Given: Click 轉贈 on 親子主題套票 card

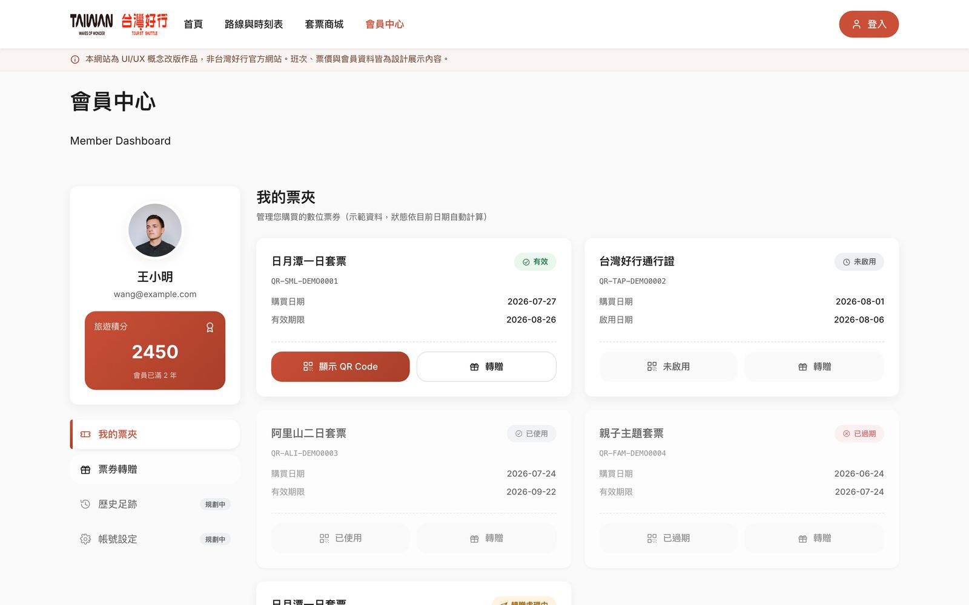Looking at the screenshot, I should tap(815, 538).
